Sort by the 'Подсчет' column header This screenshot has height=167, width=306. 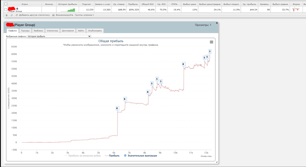pos(87,4)
